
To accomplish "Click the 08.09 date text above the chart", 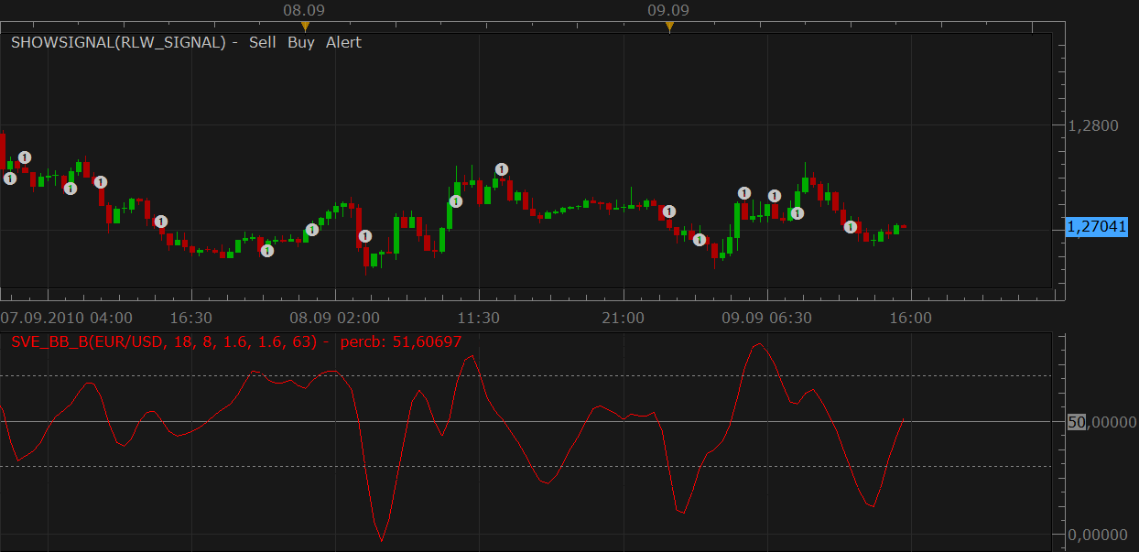I will [304, 10].
